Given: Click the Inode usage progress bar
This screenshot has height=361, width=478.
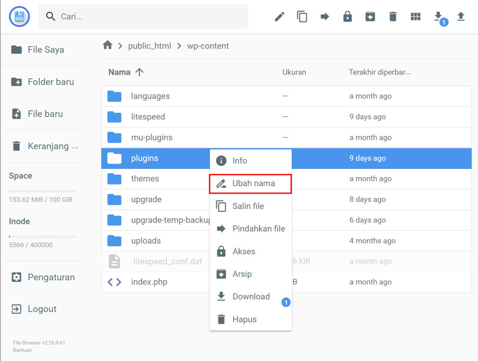Looking at the screenshot, I should tap(42, 237).
